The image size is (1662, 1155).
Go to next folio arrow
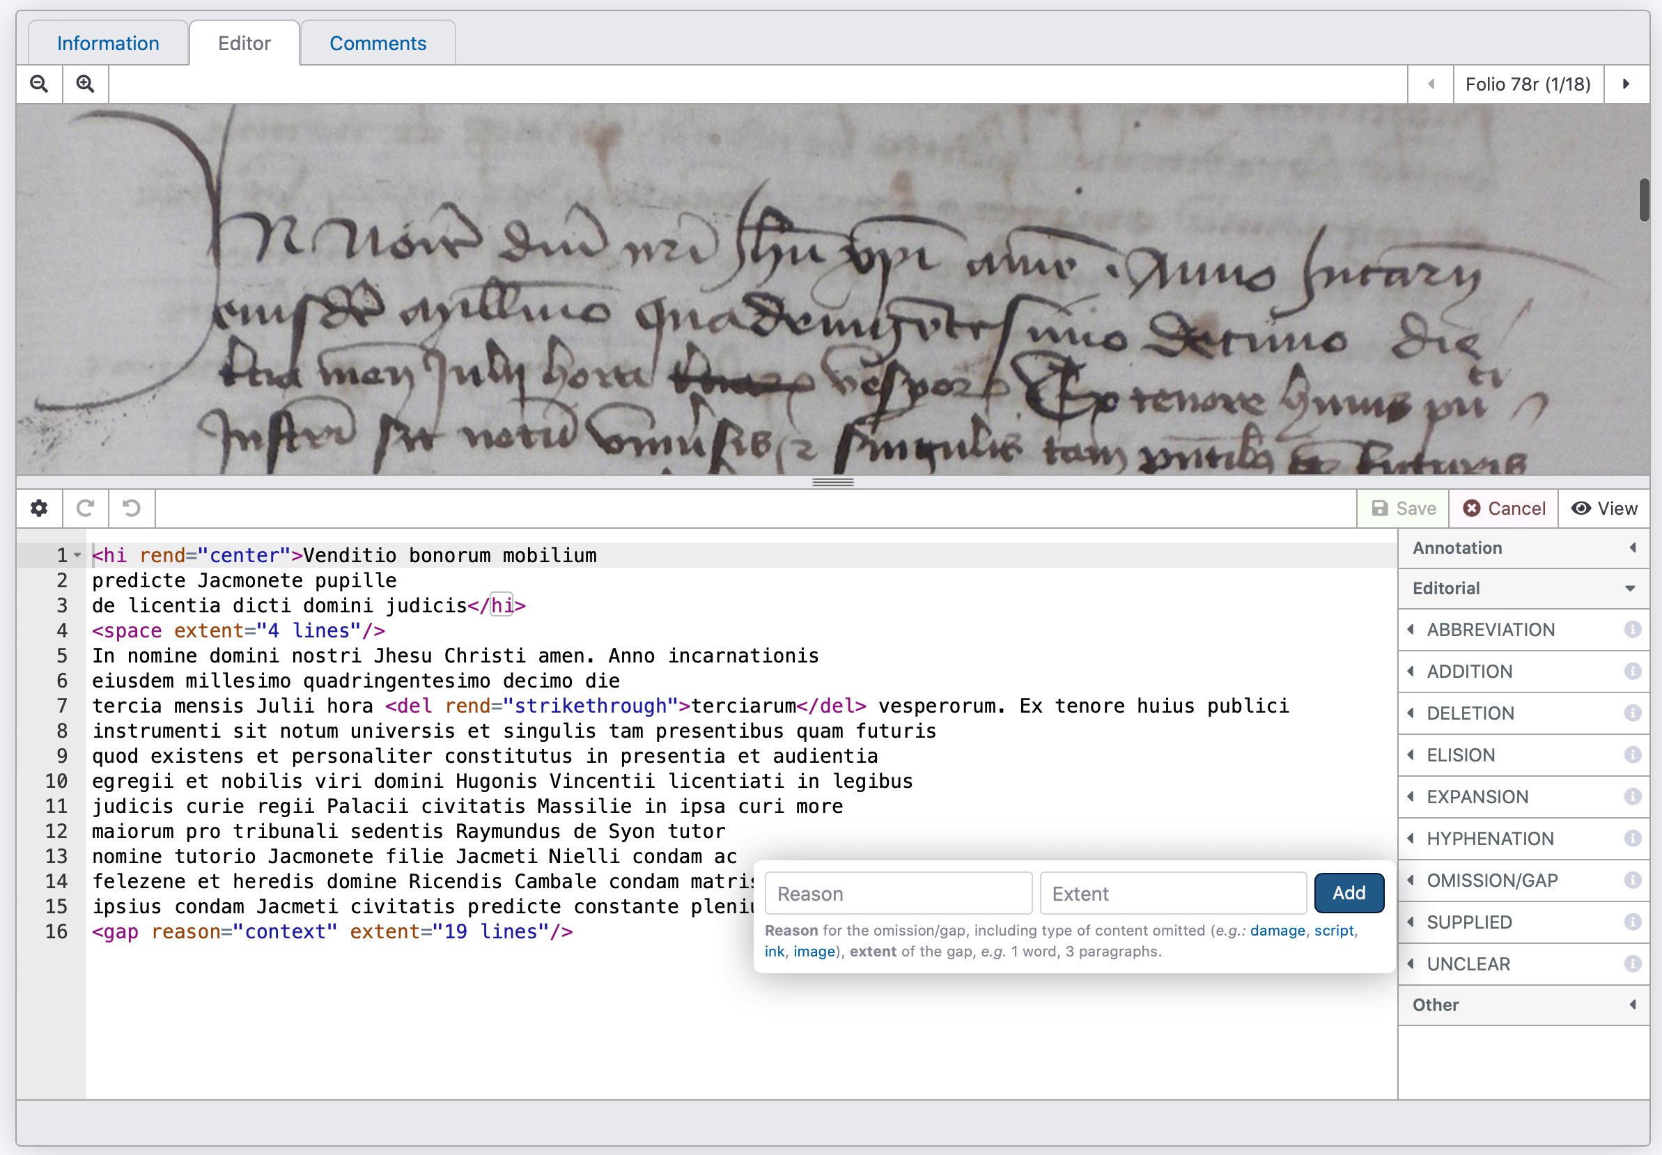pos(1626,84)
